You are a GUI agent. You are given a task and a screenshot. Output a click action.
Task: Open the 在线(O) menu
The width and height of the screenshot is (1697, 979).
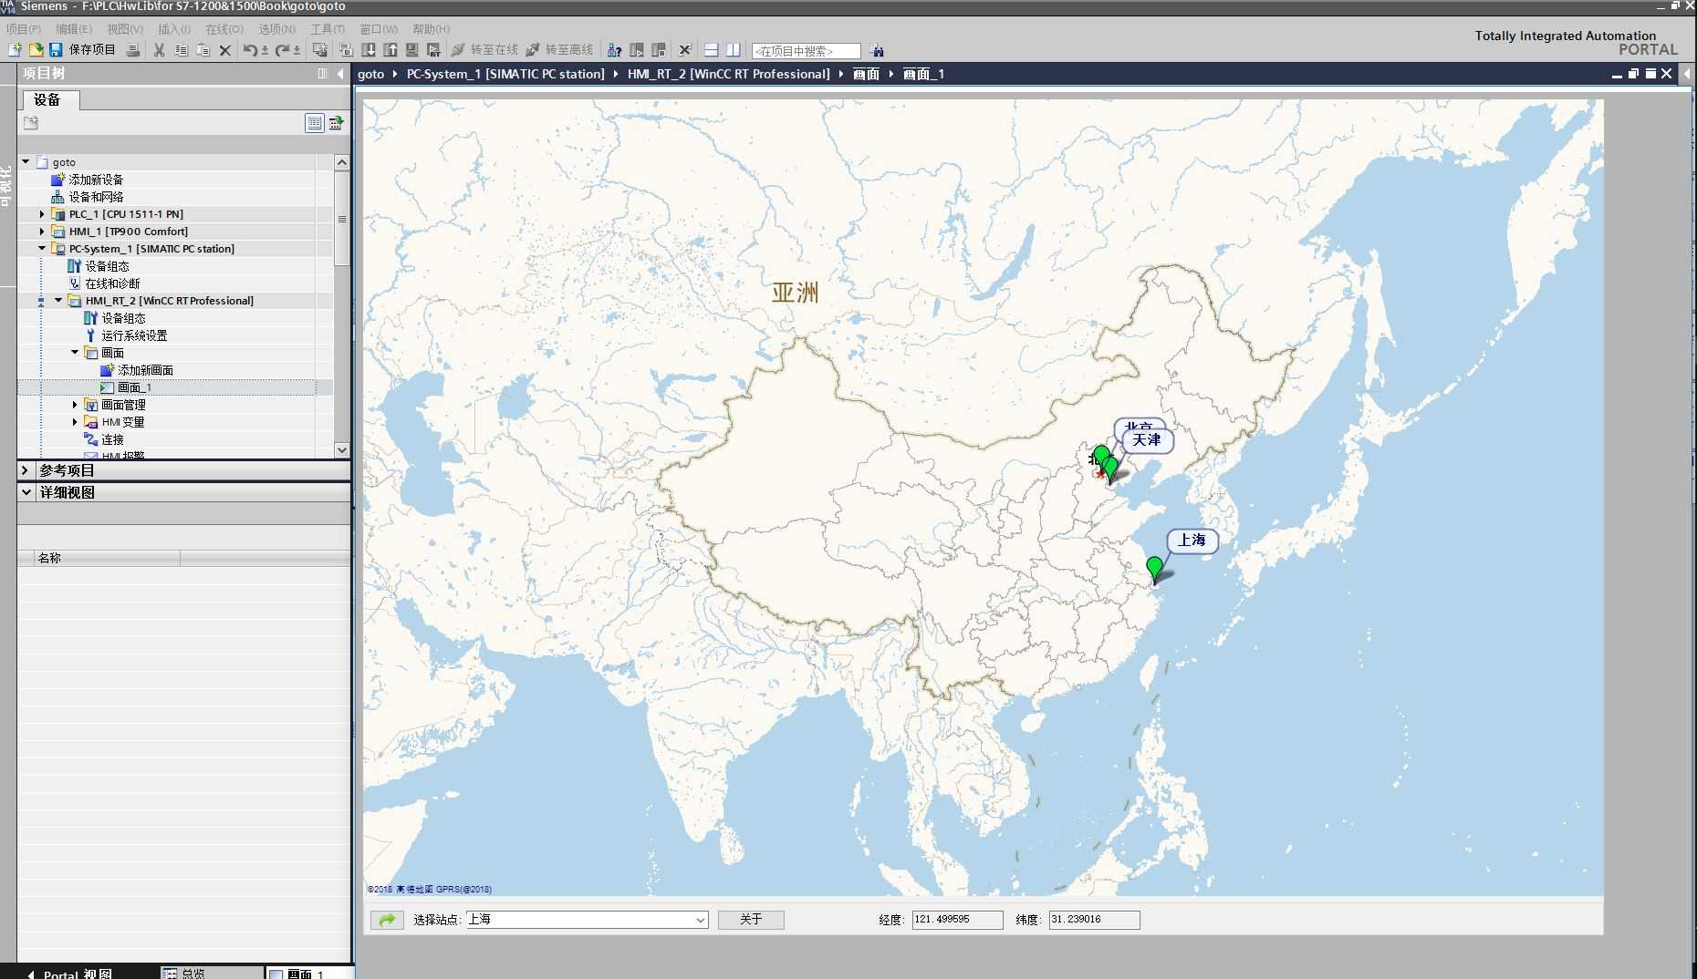(x=224, y=29)
